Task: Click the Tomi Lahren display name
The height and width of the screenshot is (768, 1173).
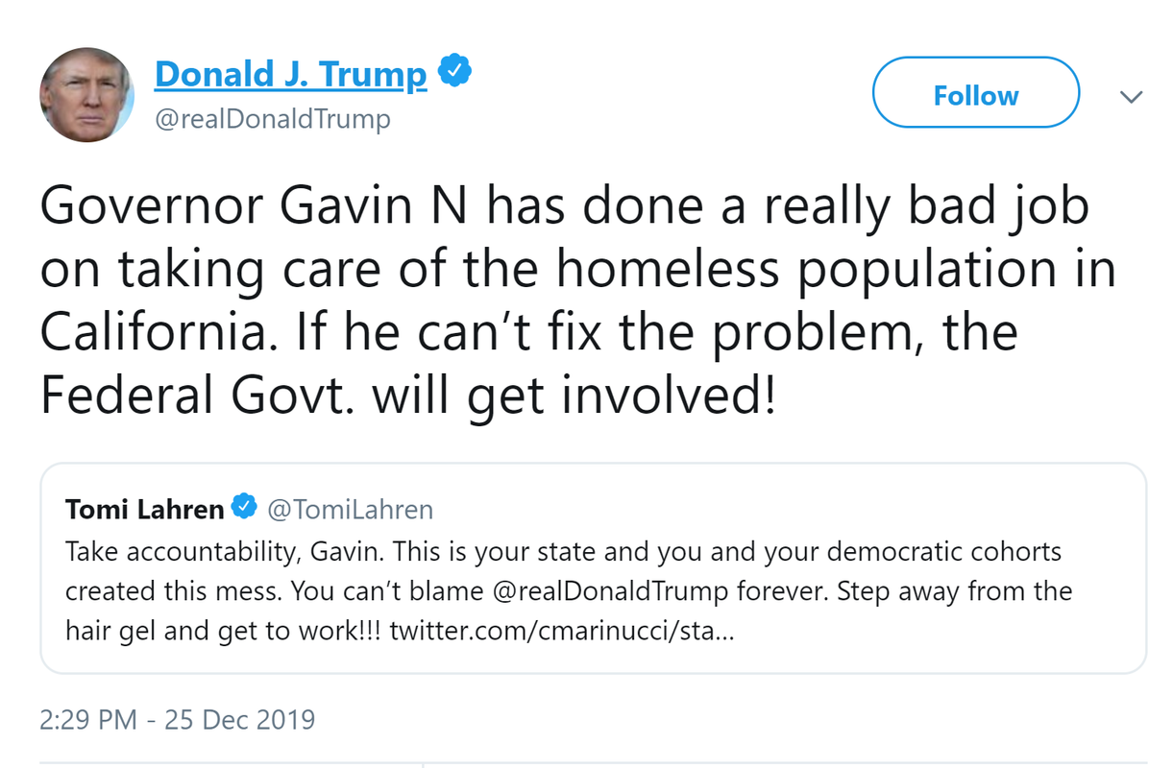Action: coord(144,509)
